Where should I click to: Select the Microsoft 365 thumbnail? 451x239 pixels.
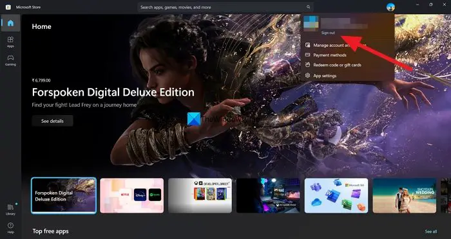[336, 195]
